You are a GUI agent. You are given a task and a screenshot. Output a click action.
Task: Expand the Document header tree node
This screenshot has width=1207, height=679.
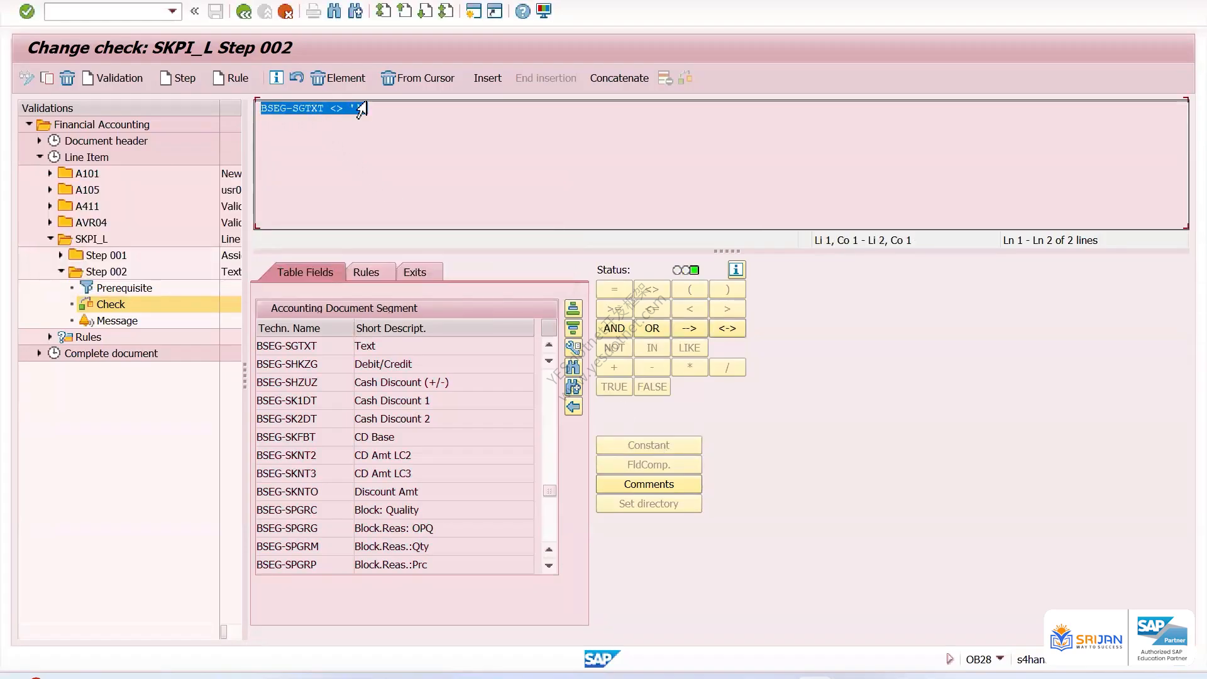coord(39,141)
